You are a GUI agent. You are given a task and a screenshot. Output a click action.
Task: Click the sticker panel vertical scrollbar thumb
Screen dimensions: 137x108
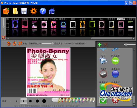click(134, 99)
